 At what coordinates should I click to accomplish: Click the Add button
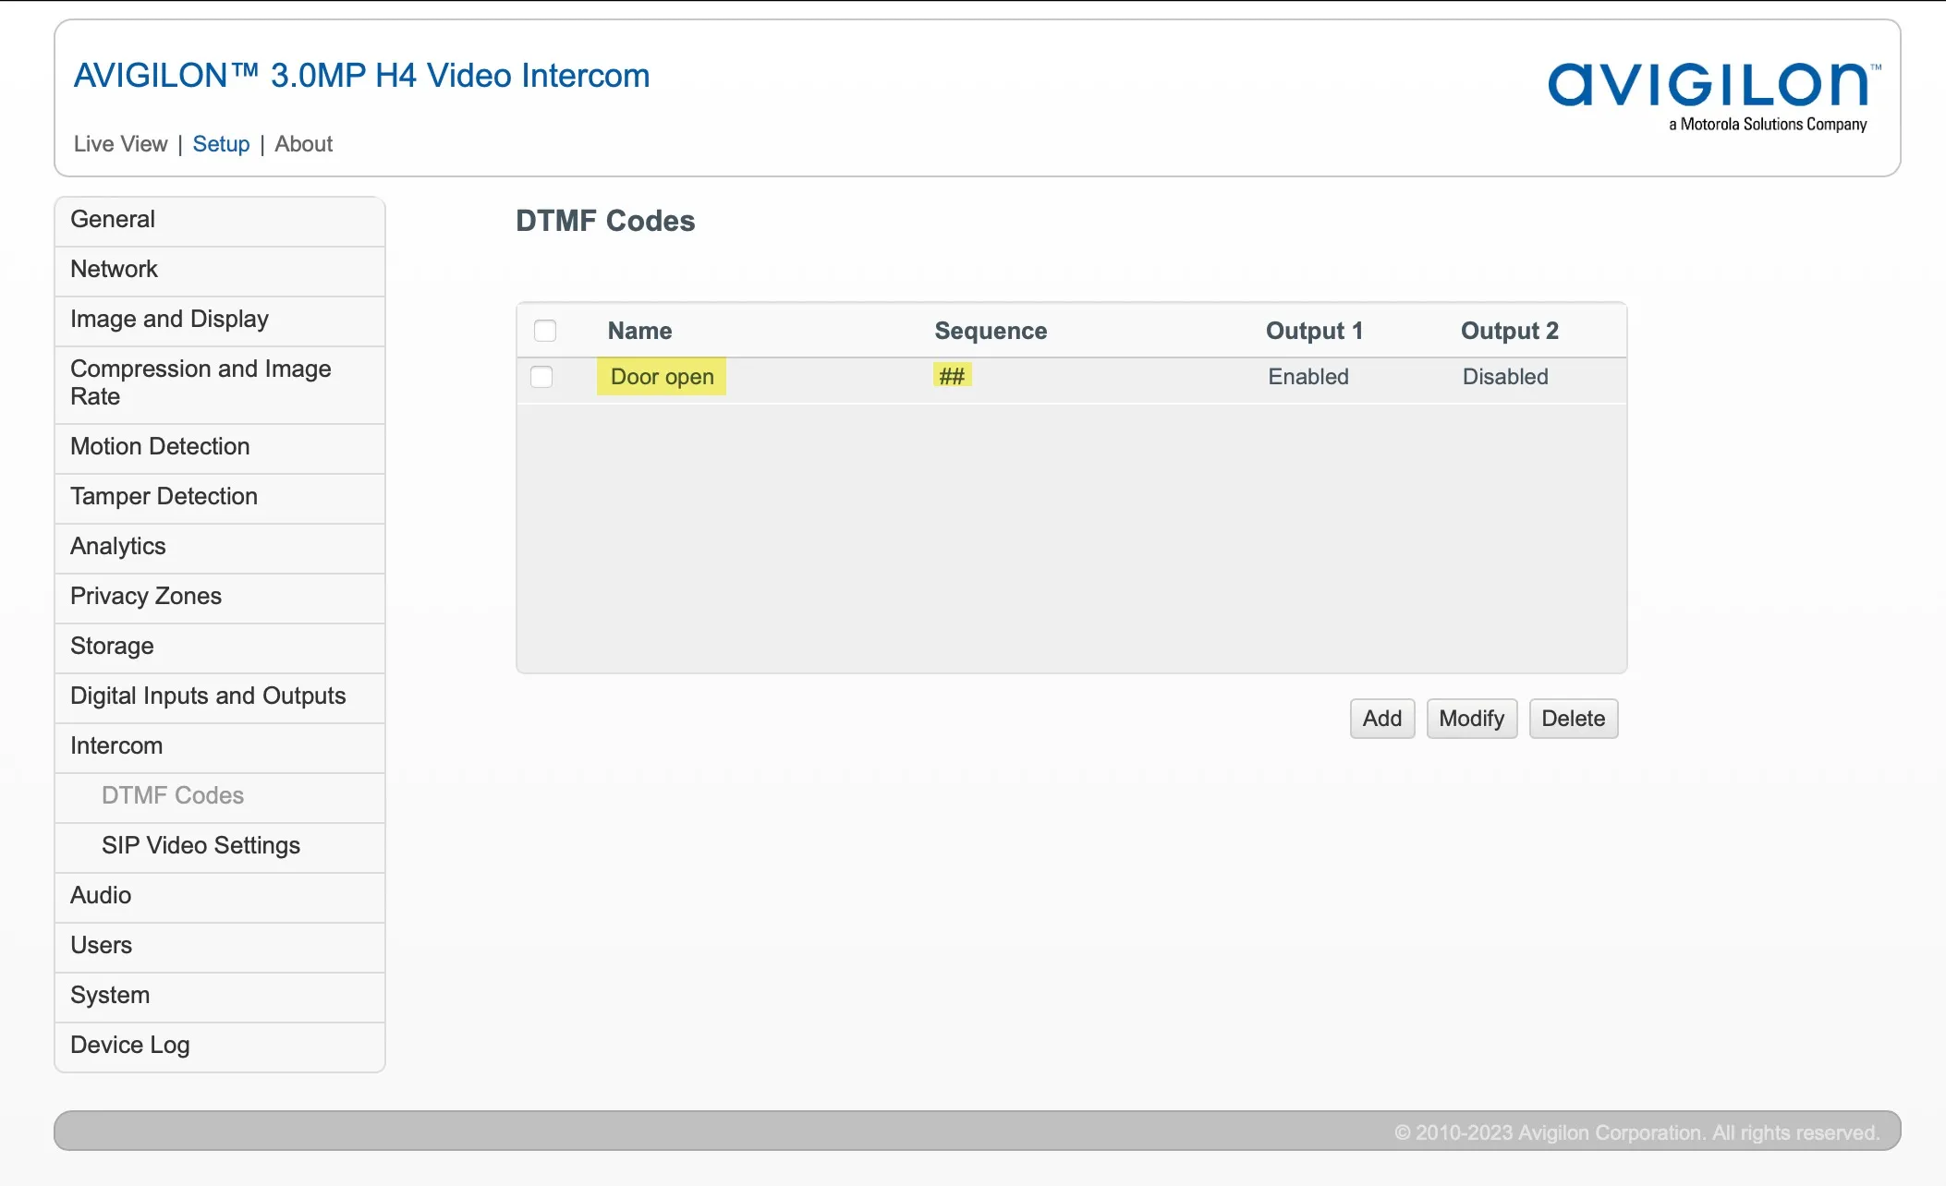click(1382, 719)
